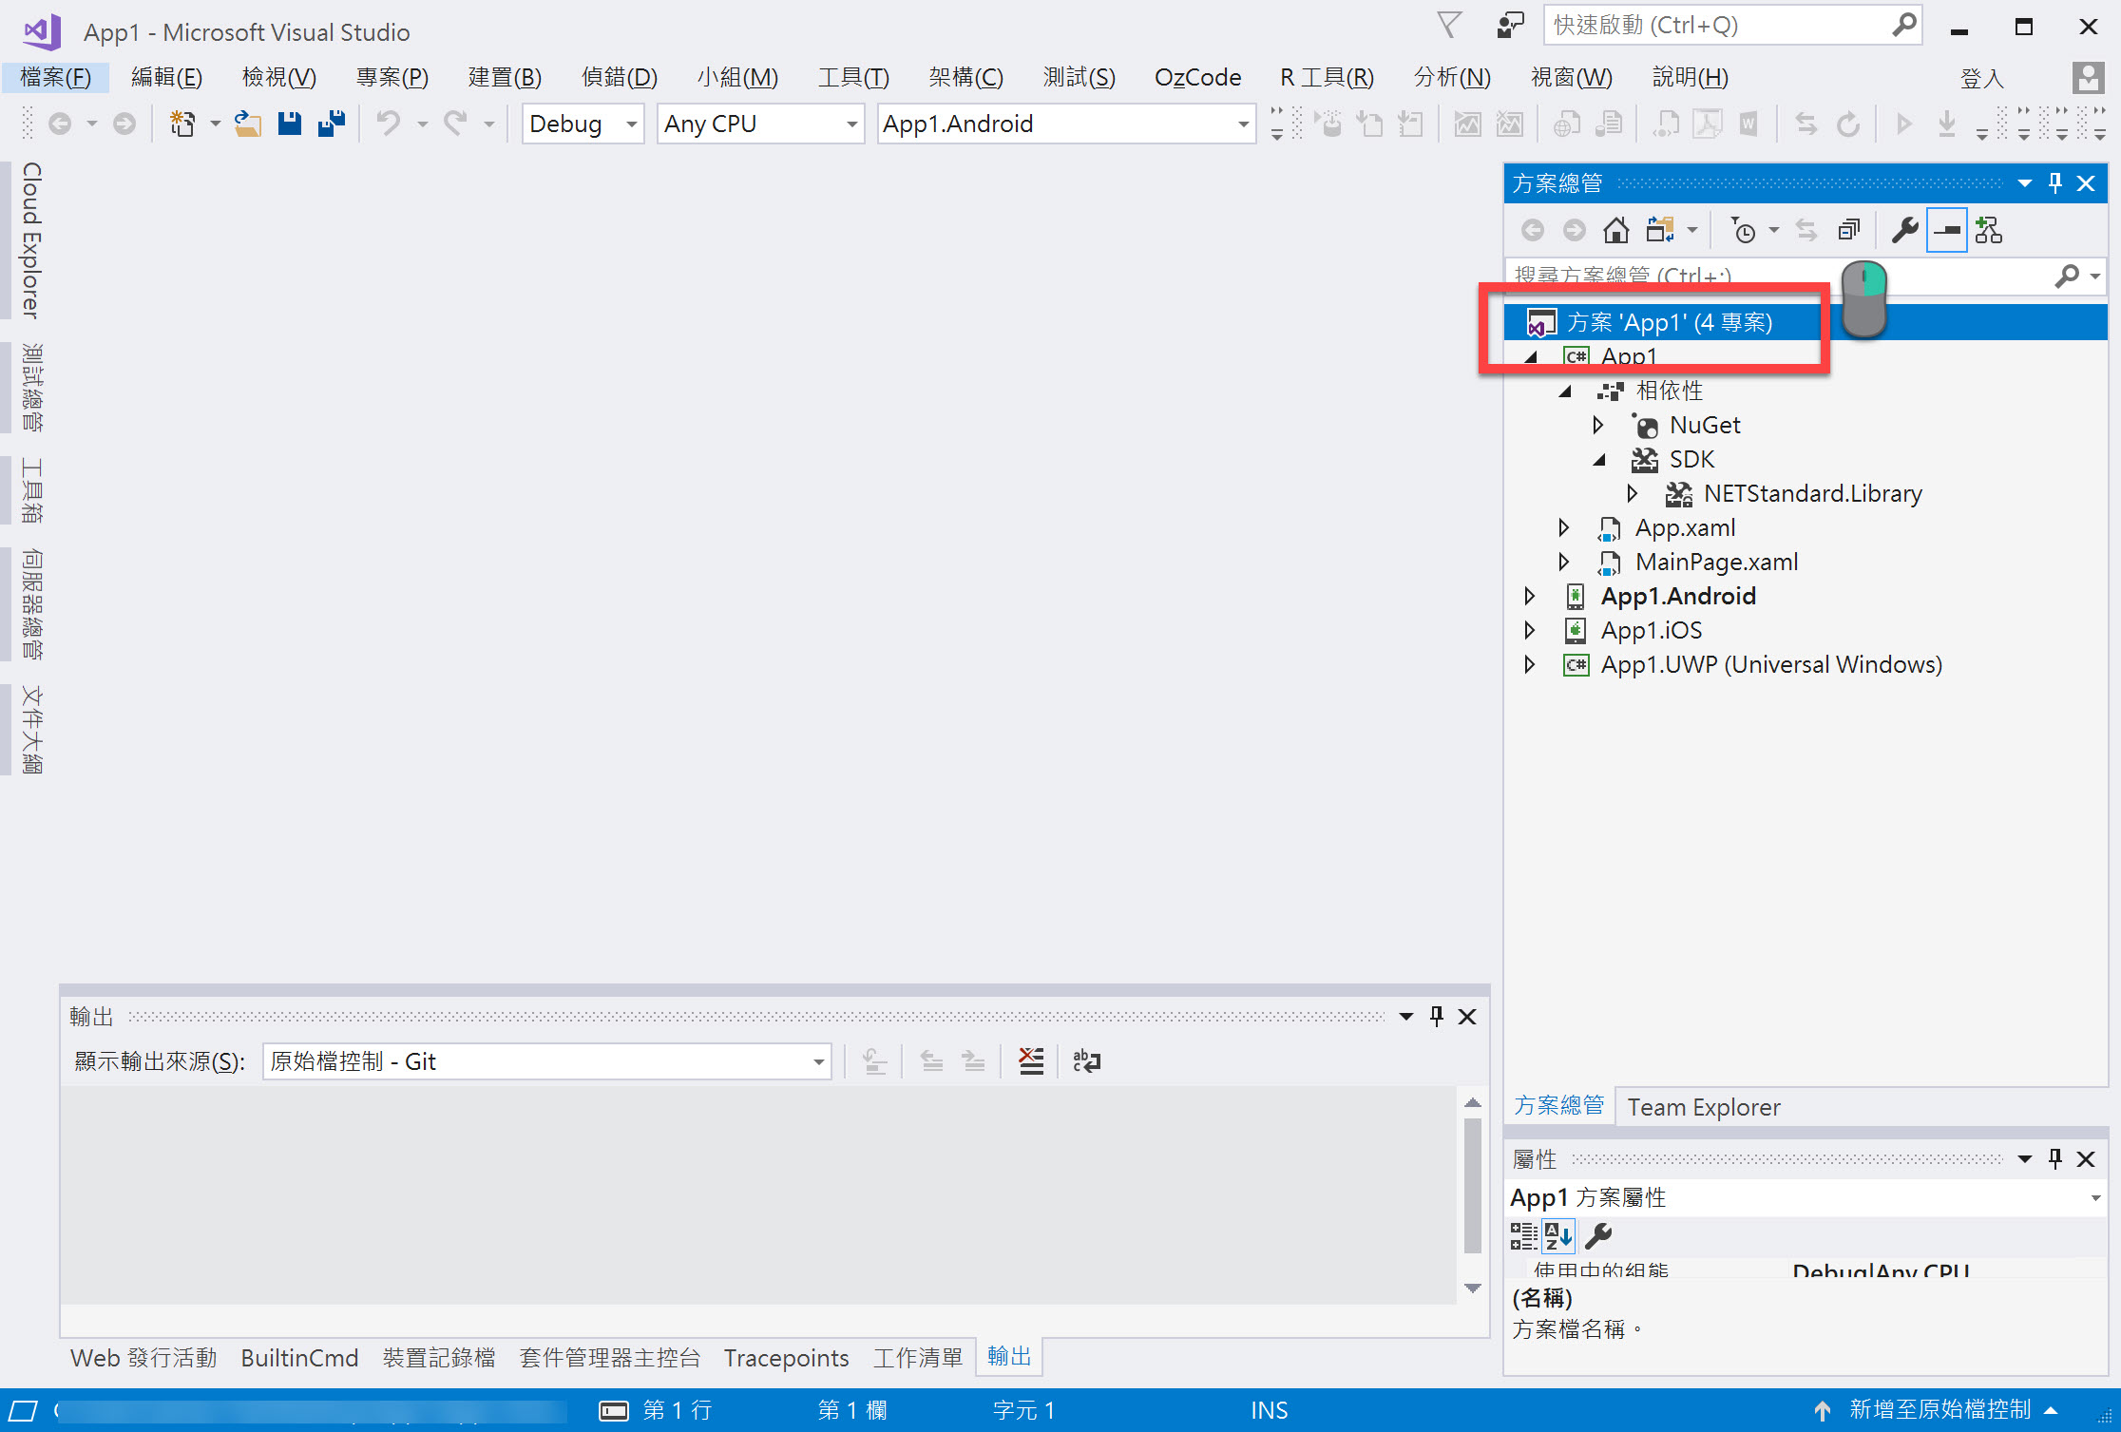Click the Save icon in toolbar
This screenshot has width=2121, height=1432.
[x=290, y=124]
